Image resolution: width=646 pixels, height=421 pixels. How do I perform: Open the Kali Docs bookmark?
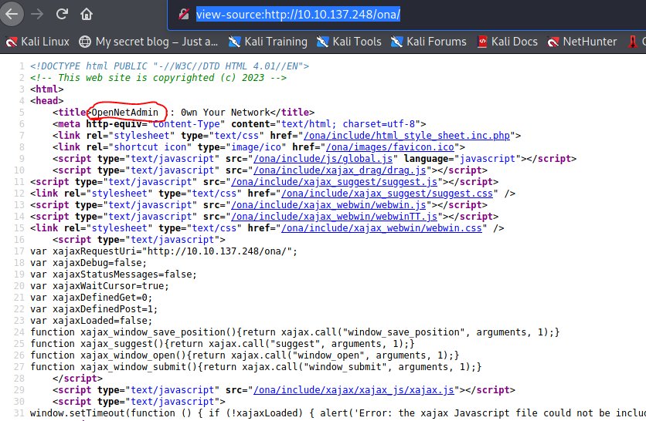[507, 42]
